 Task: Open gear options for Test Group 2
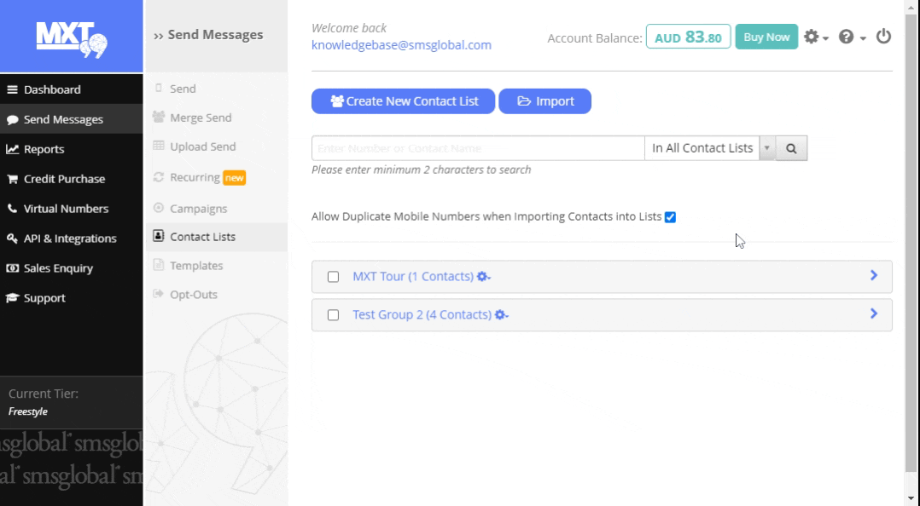point(501,315)
